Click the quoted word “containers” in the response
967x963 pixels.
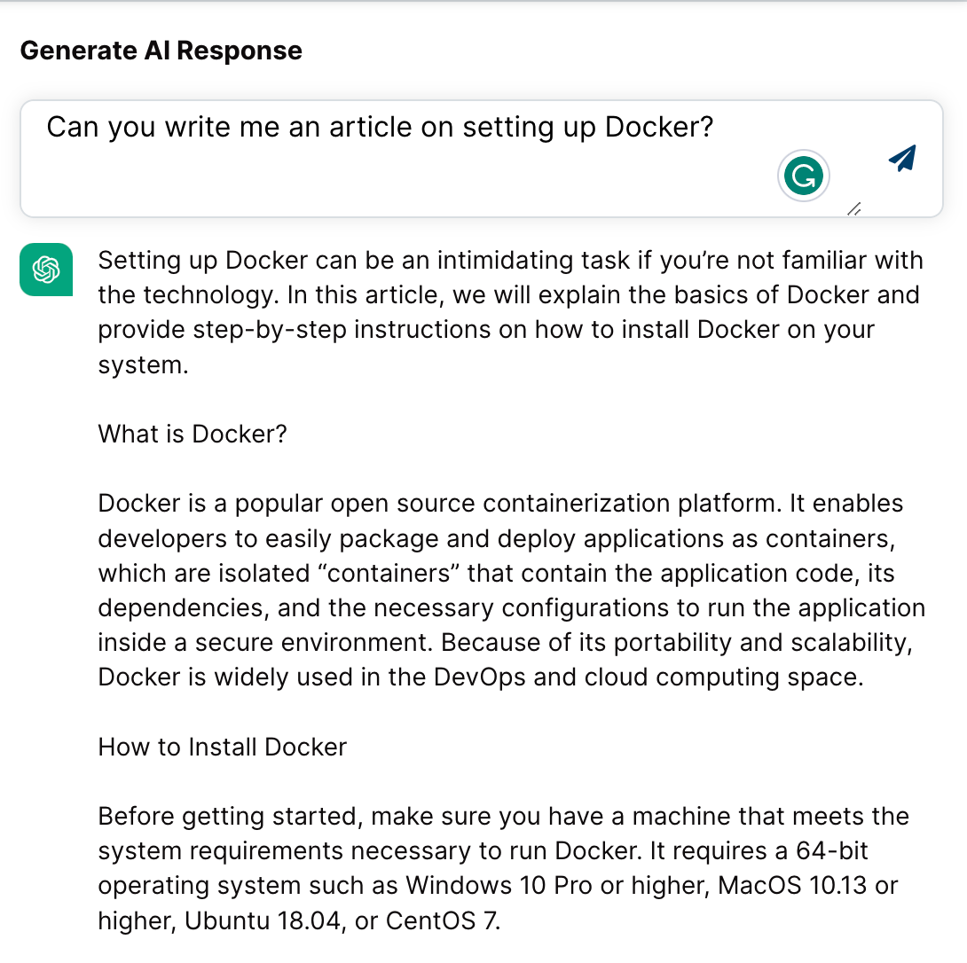(x=389, y=574)
